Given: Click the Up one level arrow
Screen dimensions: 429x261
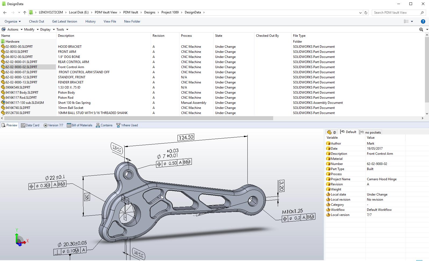Looking at the screenshot, I should point(25,13).
